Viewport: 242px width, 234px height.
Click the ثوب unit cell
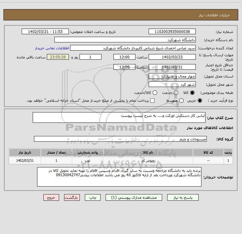tap(87, 161)
